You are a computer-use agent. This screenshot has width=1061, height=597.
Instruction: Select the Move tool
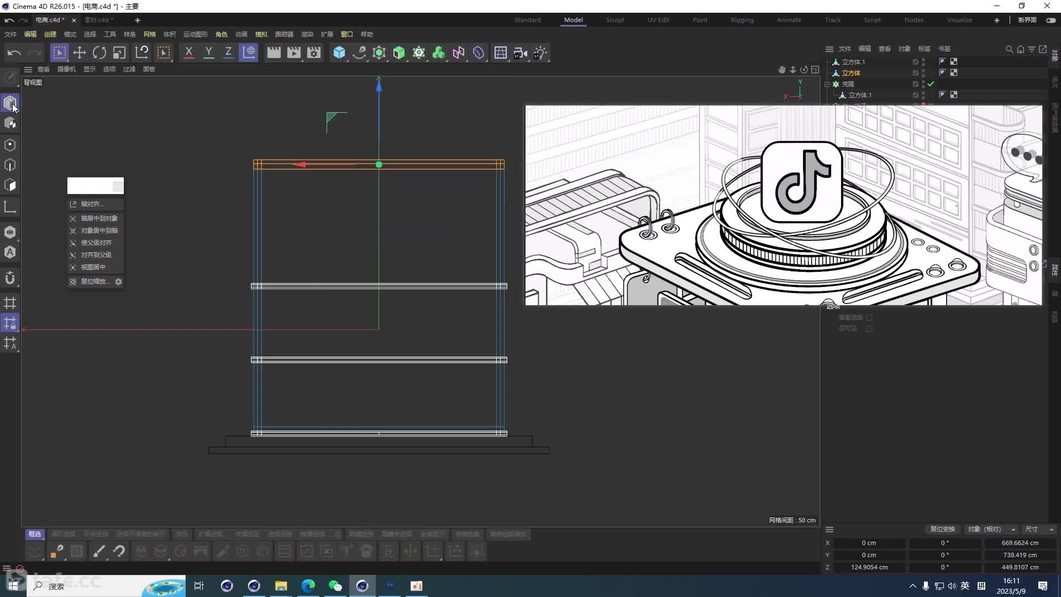click(80, 53)
